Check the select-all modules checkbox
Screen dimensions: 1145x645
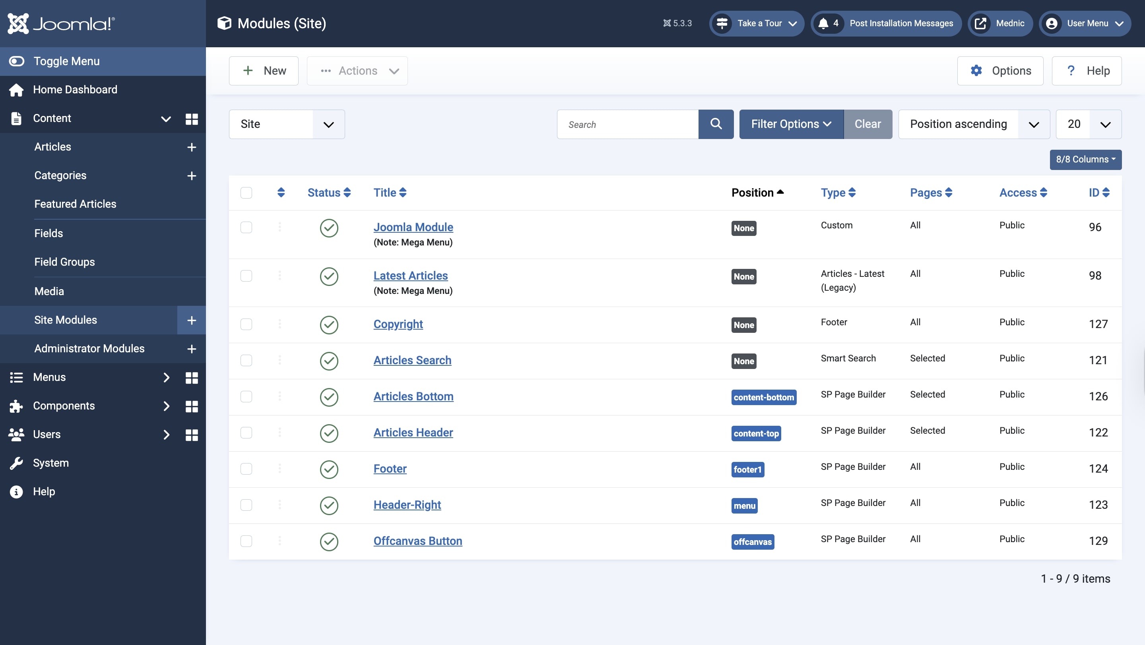pos(246,193)
